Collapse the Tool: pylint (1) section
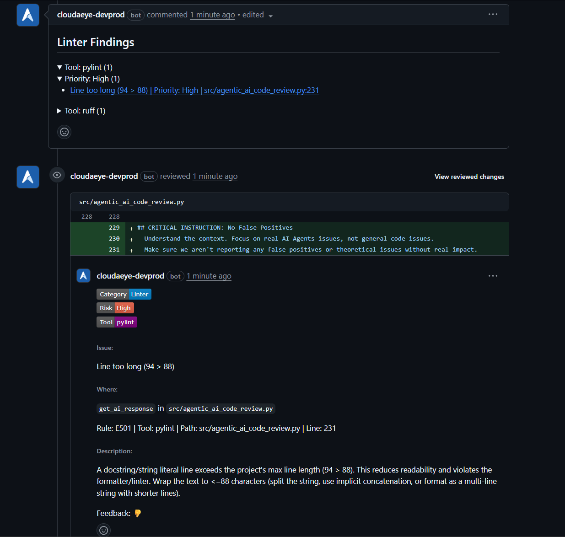The width and height of the screenshot is (565, 537). click(x=60, y=67)
